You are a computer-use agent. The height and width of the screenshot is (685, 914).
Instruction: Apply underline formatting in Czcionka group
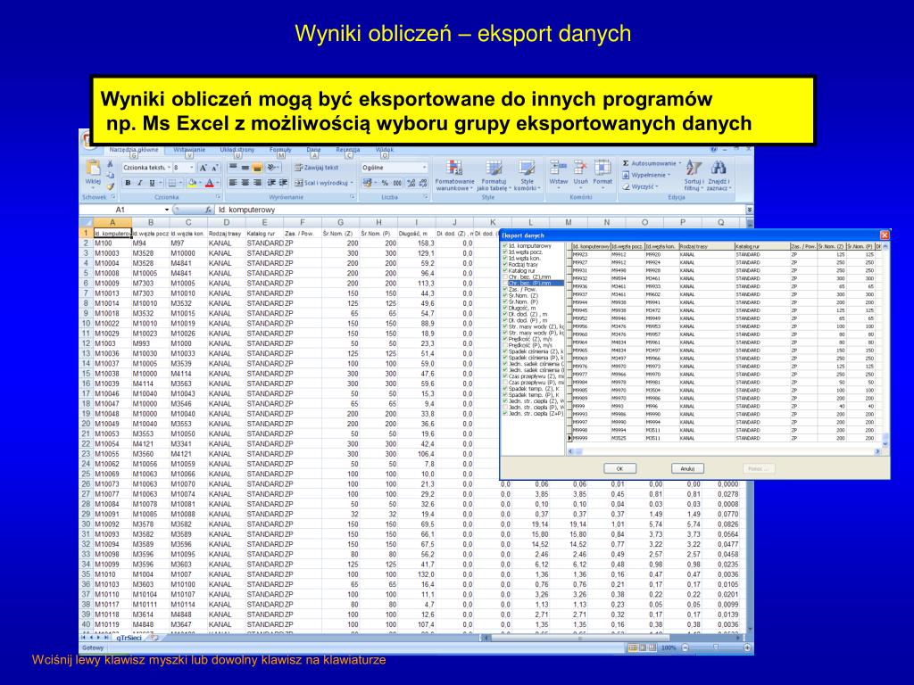152,183
